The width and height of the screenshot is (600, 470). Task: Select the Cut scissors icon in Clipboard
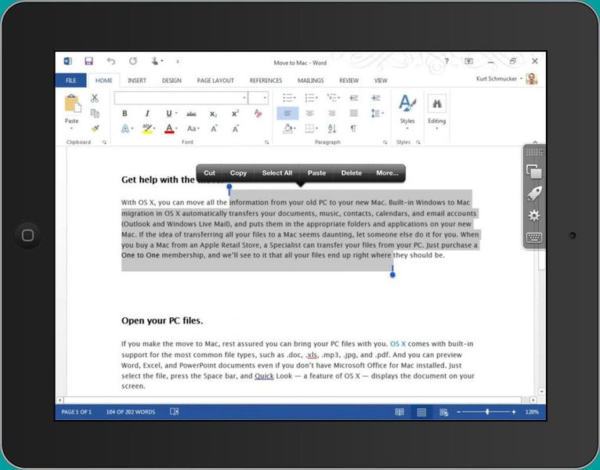tap(95, 99)
